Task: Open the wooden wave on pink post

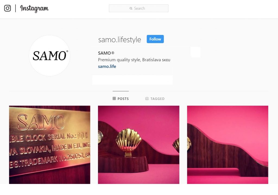Action: coord(228,145)
